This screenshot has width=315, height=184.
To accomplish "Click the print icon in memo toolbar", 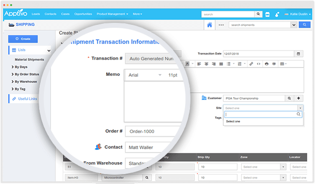I will point(266,64).
